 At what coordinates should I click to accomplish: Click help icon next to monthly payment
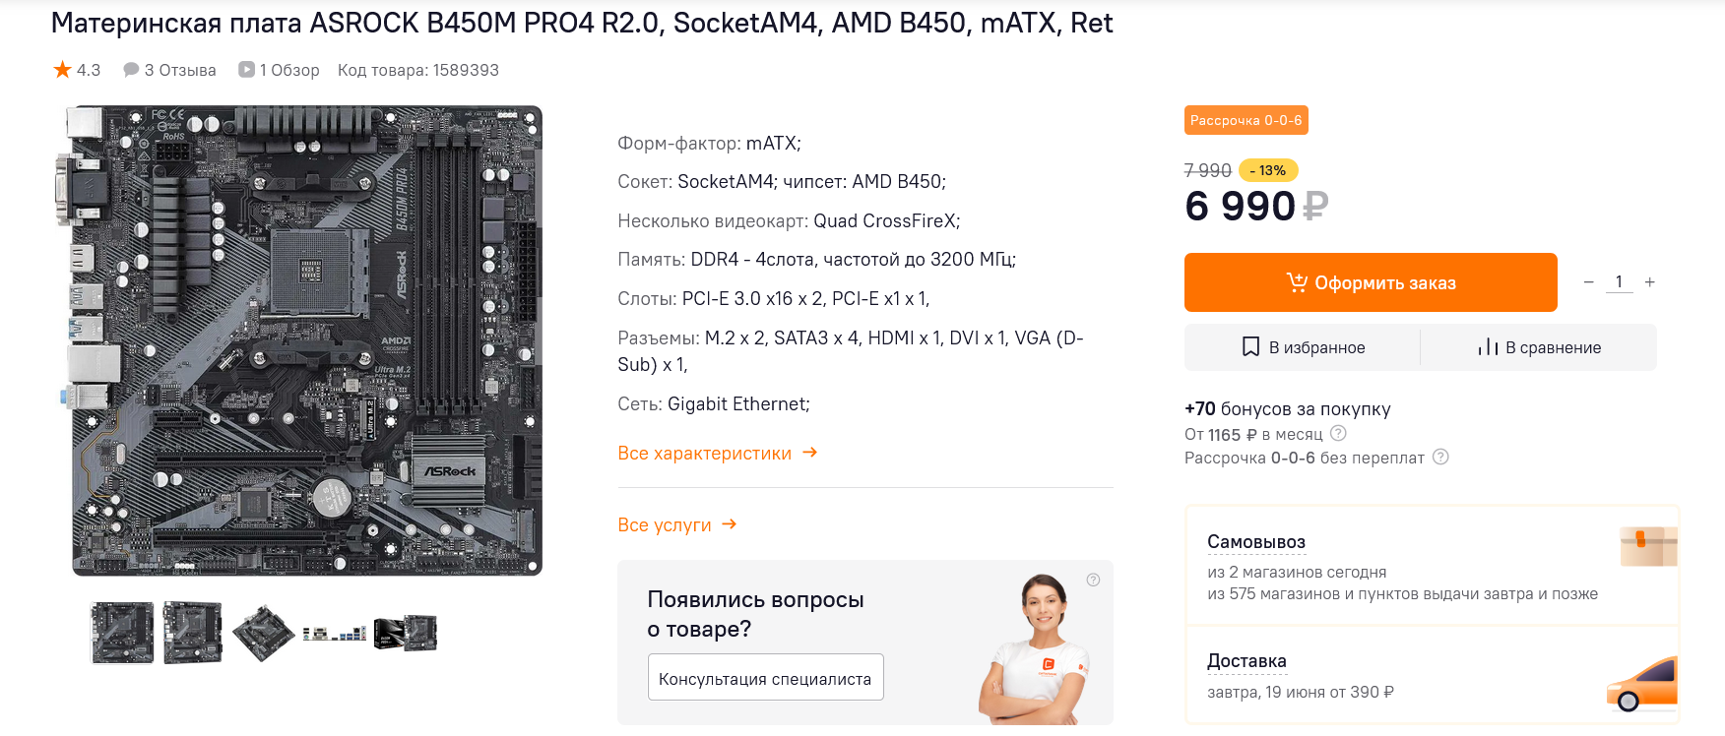1338,433
